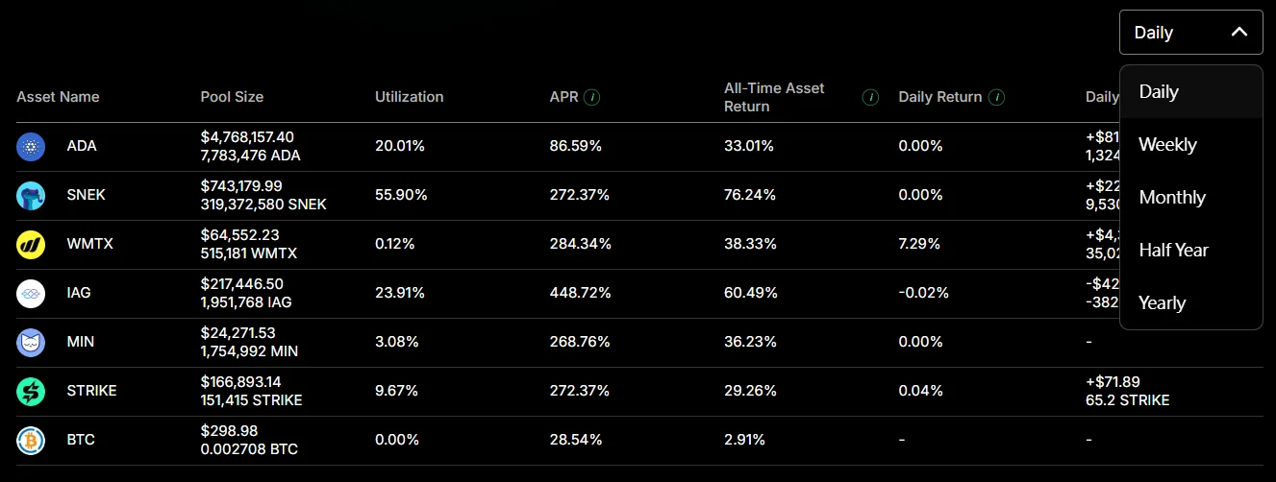Sort by the Pool Size column header
Viewport: 1276px width, 482px height.
tap(232, 97)
